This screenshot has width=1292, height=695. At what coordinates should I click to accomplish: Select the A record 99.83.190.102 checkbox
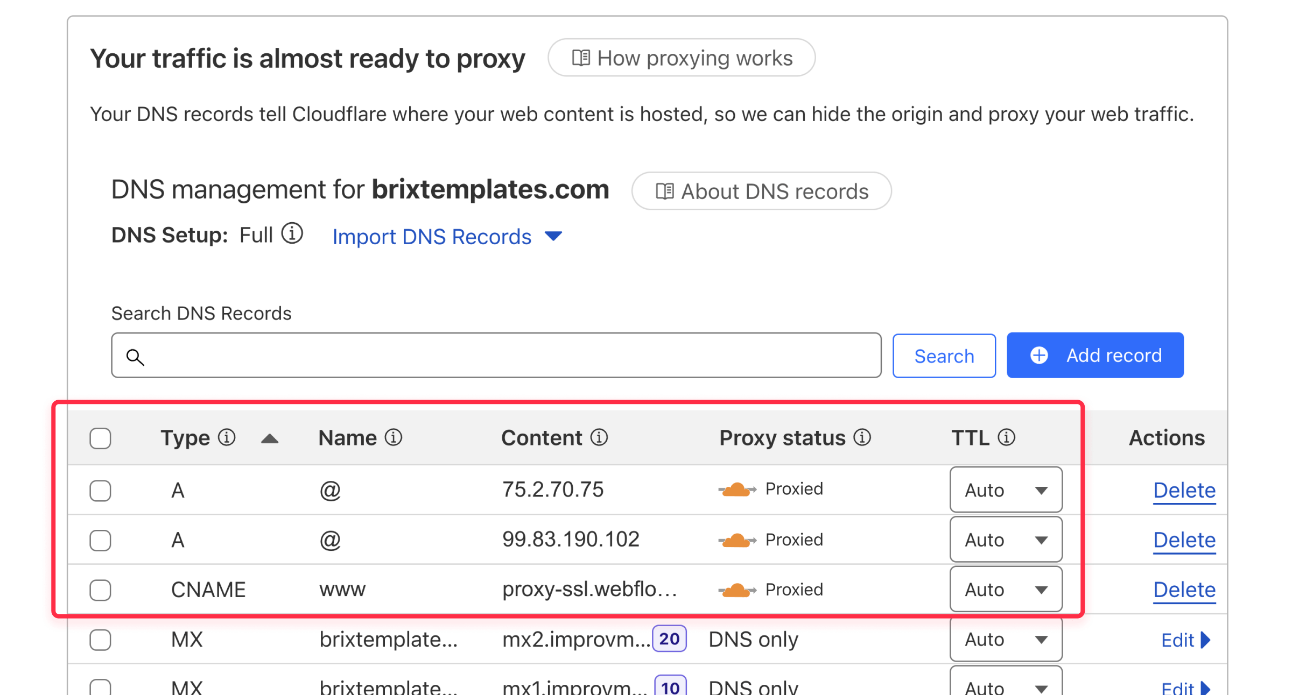pyautogui.click(x=100, y=540)
